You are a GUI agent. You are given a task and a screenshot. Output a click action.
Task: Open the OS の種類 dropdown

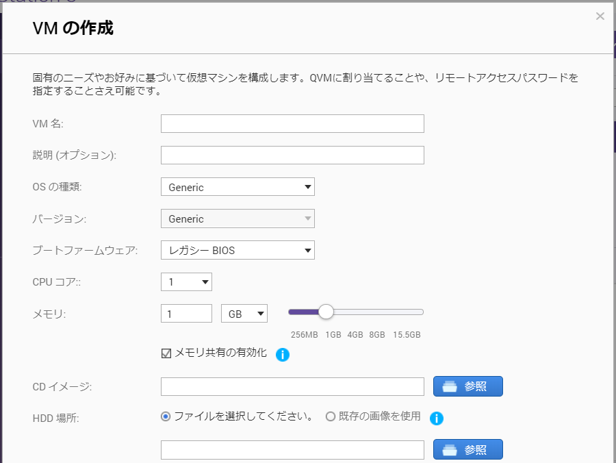pyautogui.click(x=238, y=187)
